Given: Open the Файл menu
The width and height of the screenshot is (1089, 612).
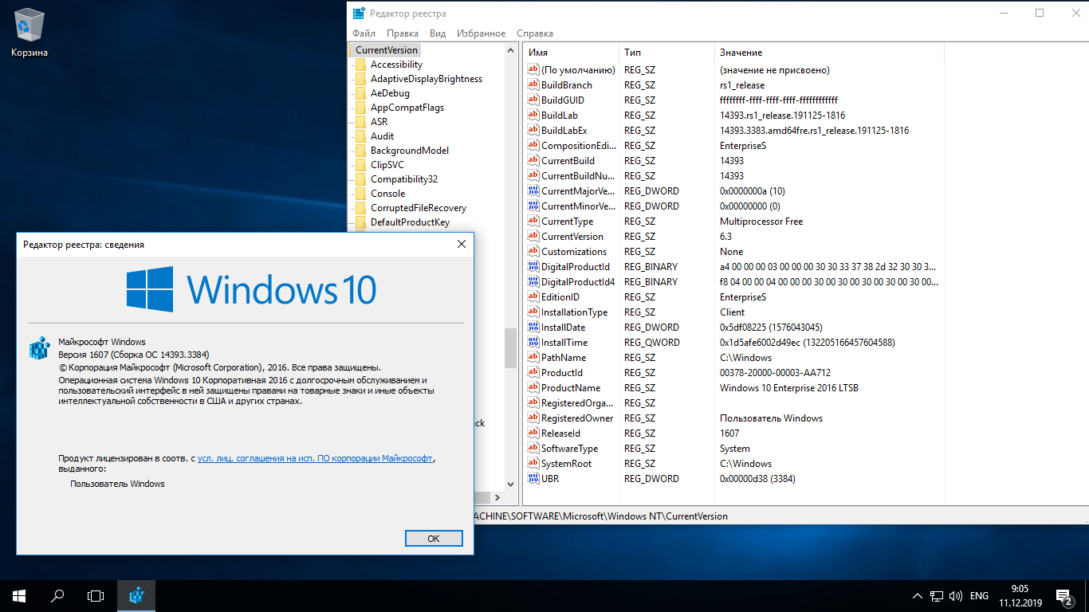Looking at the screenshot, I should [364, 33].
